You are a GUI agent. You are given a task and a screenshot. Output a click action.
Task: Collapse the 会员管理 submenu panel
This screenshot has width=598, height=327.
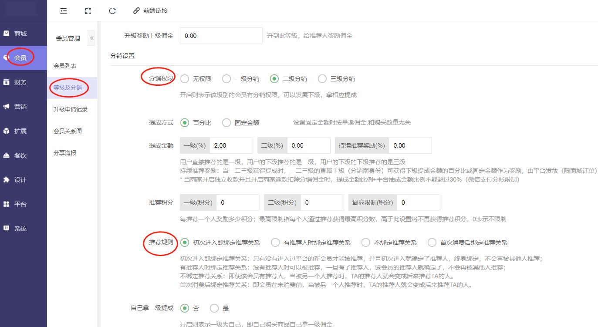(91, 38)
